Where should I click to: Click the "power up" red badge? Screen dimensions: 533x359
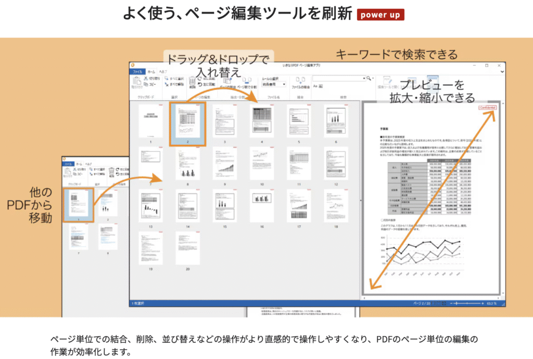[380, 15]
